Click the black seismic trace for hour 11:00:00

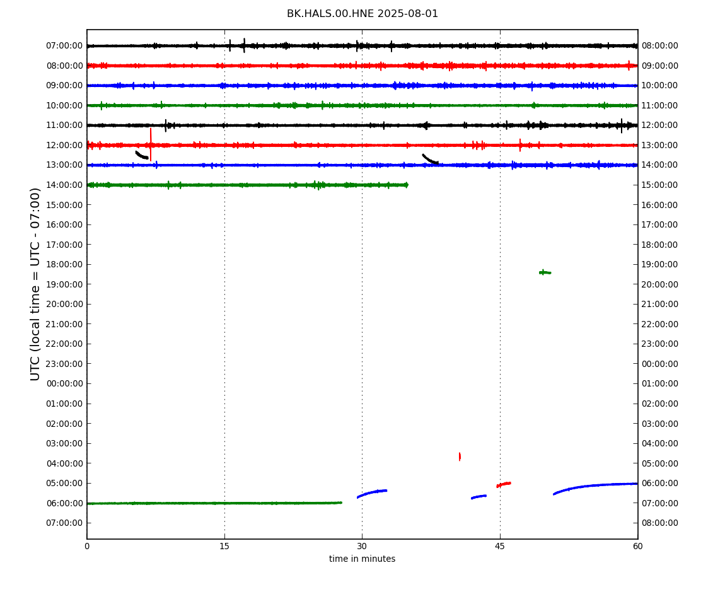click(x=362, y=125)
